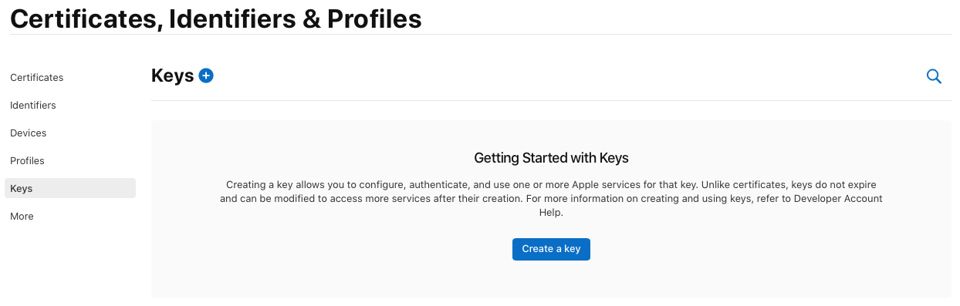Go to Identifiers in the sidebar

click(x=33, y=106)
